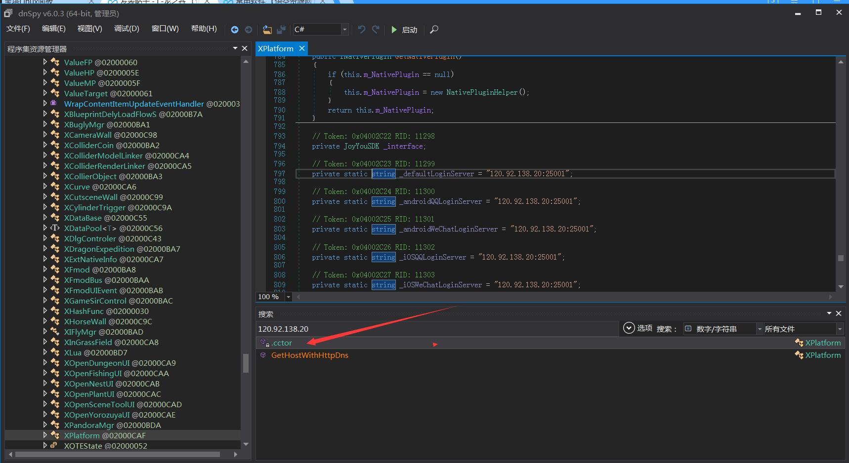Click XPlatform link in .cctor result row
849x463 pixels.
coord(823,343)
